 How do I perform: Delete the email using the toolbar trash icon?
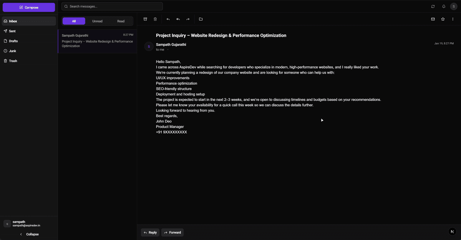tap(155, 19)
